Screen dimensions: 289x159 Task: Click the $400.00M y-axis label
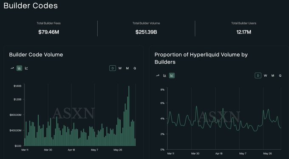click(15, 130)
